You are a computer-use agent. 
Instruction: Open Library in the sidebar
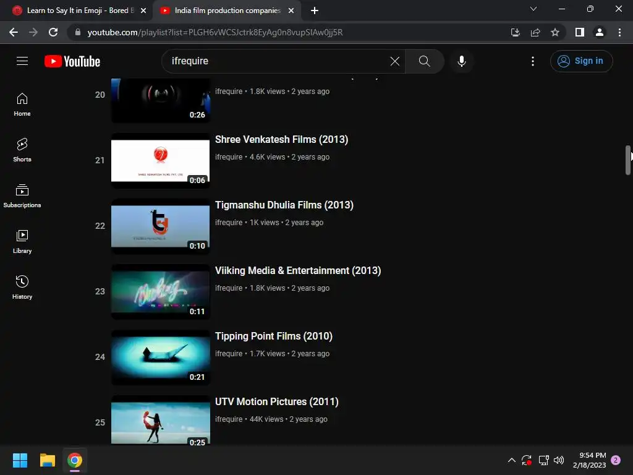pyautogui.click(x=22, y=242)
